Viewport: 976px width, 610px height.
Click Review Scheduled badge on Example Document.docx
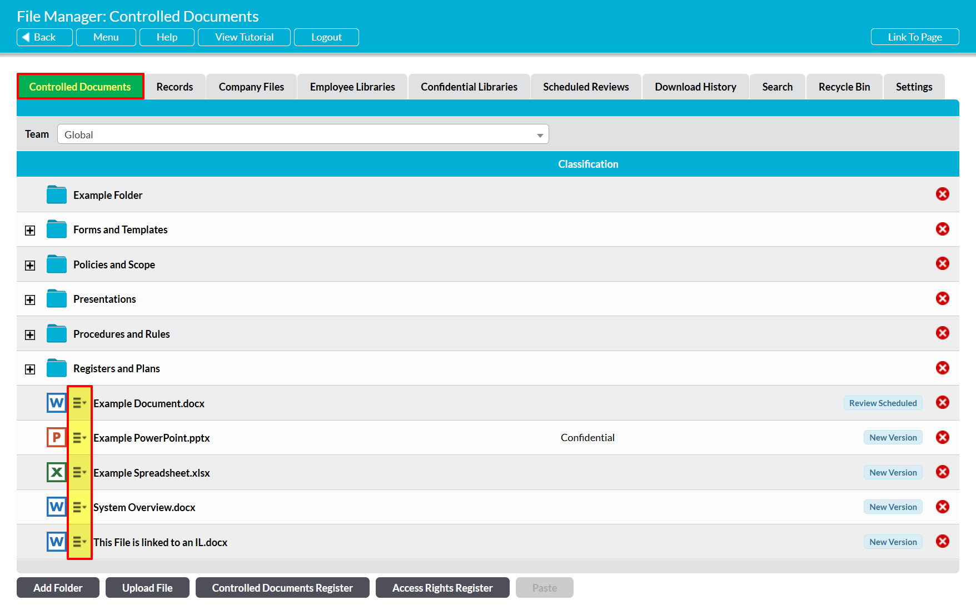(883, 403)
